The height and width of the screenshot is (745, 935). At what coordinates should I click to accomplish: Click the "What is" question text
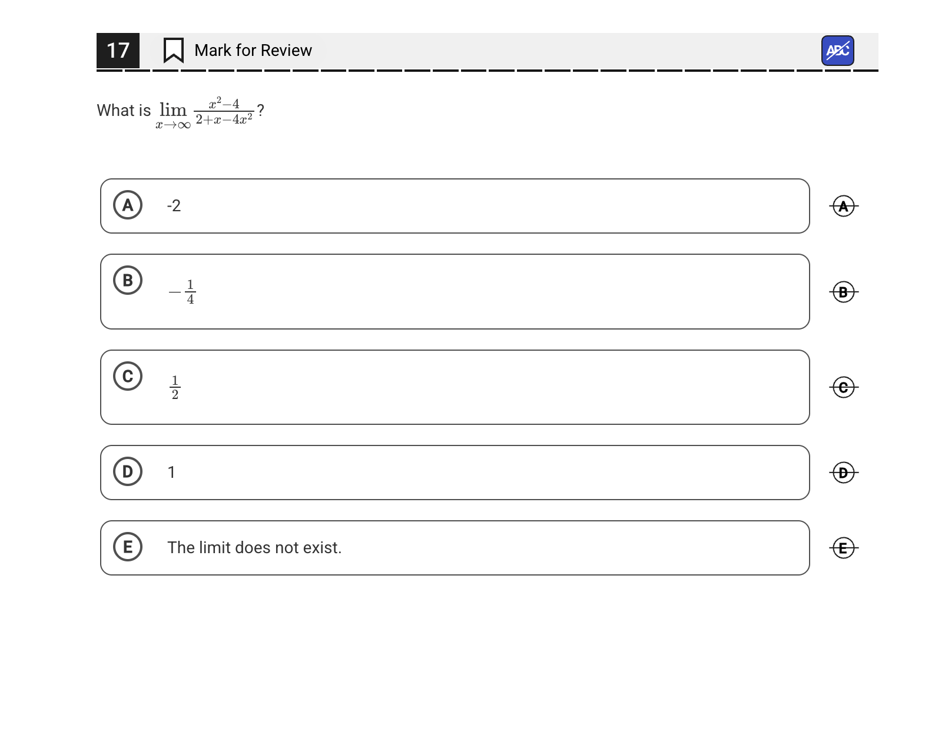(x=124, y=111)
